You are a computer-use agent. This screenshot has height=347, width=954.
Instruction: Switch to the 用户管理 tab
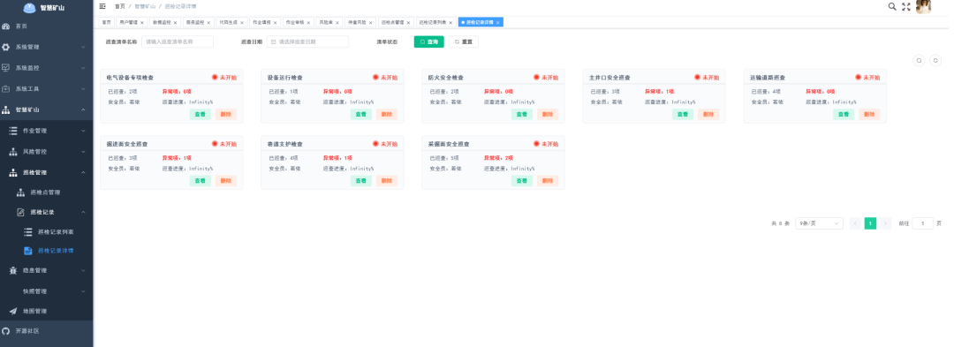click(132, 22)
